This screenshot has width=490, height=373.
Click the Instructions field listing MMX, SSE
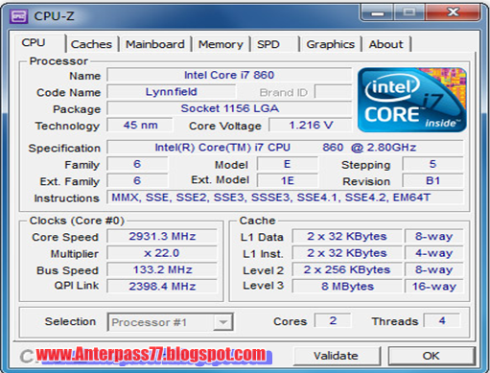pos(285,198)
